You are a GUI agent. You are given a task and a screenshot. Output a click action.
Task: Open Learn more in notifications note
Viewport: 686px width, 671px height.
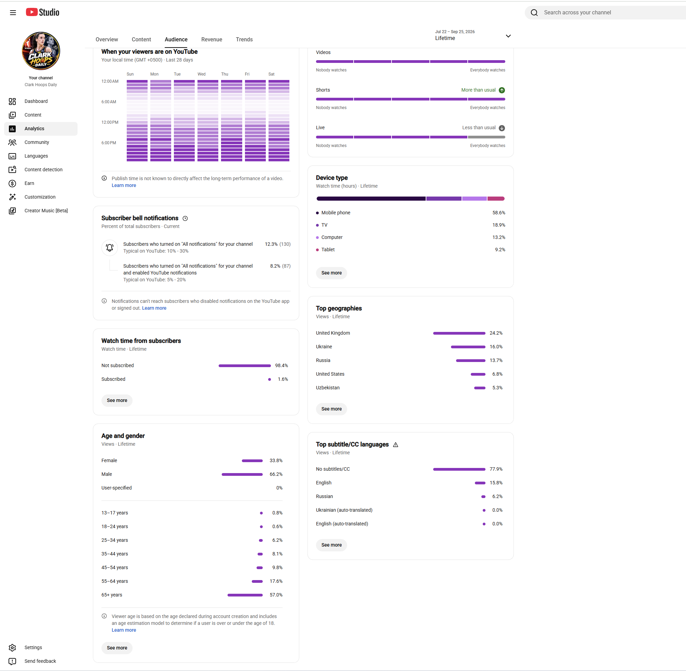[154, 308]
